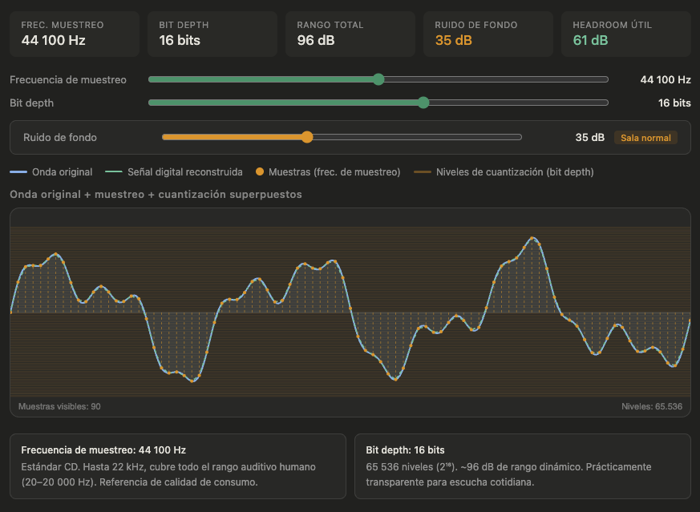Click the 44 100 Hz value beside slider

(x=665, y=80)
